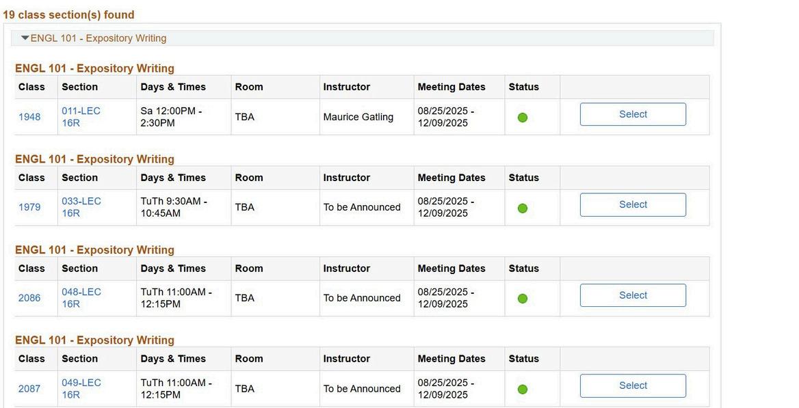Select class 1948 taught by Maurice Gatling
The height and width of the screenshot is (408, 799).
click(633, 114)
